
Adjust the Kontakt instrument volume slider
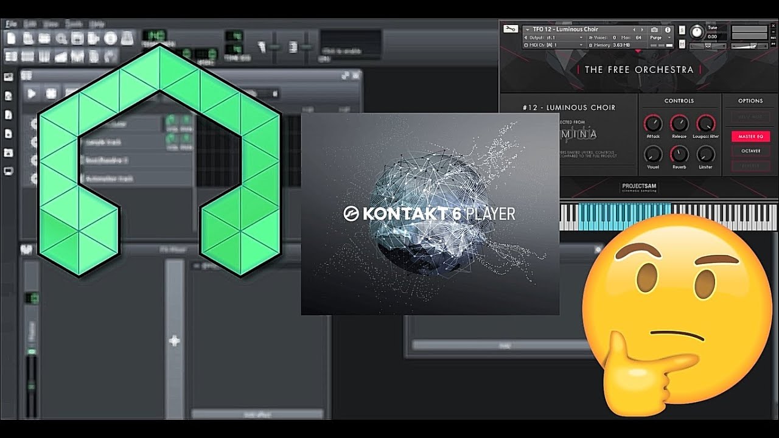(x=750, y=46)
